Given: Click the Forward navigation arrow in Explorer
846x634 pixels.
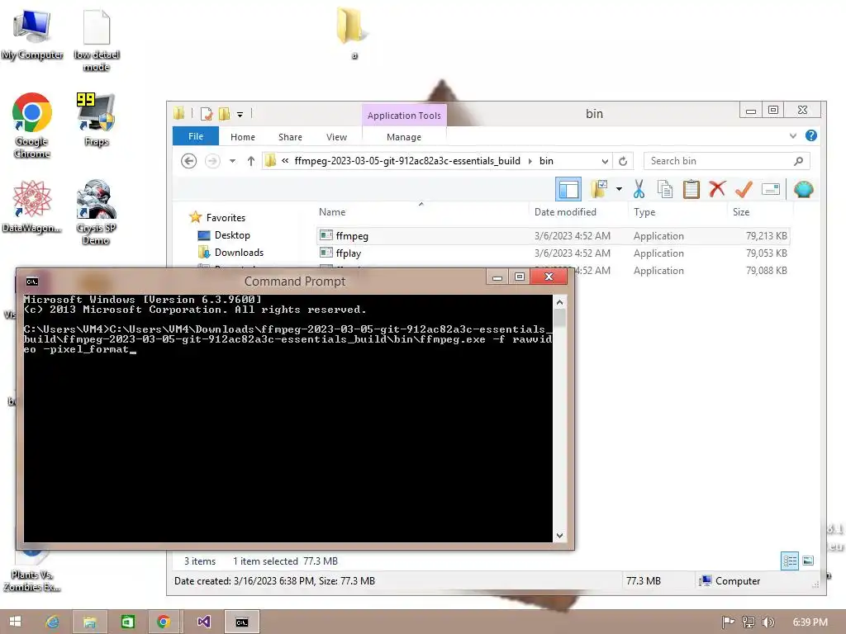Looking at the screenshot, I should 212,161.
